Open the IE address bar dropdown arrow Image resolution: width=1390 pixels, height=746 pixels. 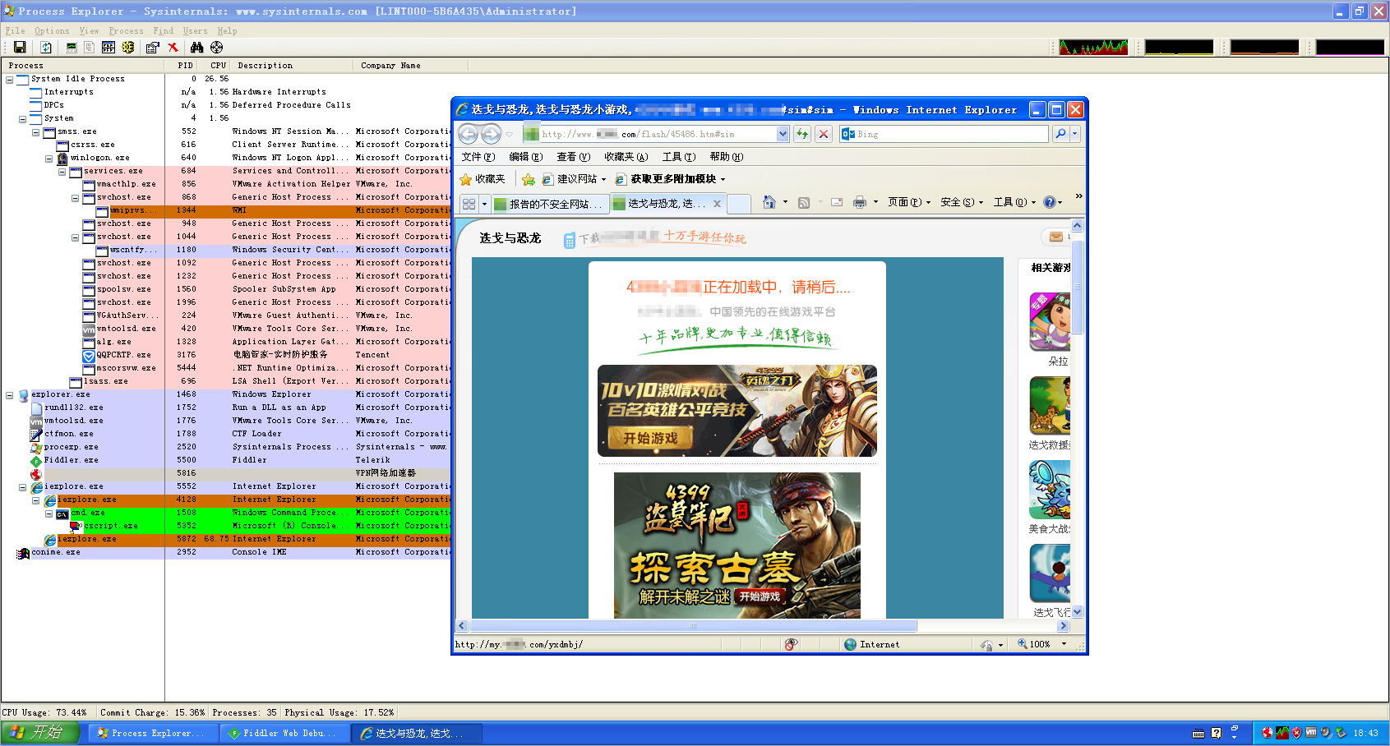(x=783, y=134)
